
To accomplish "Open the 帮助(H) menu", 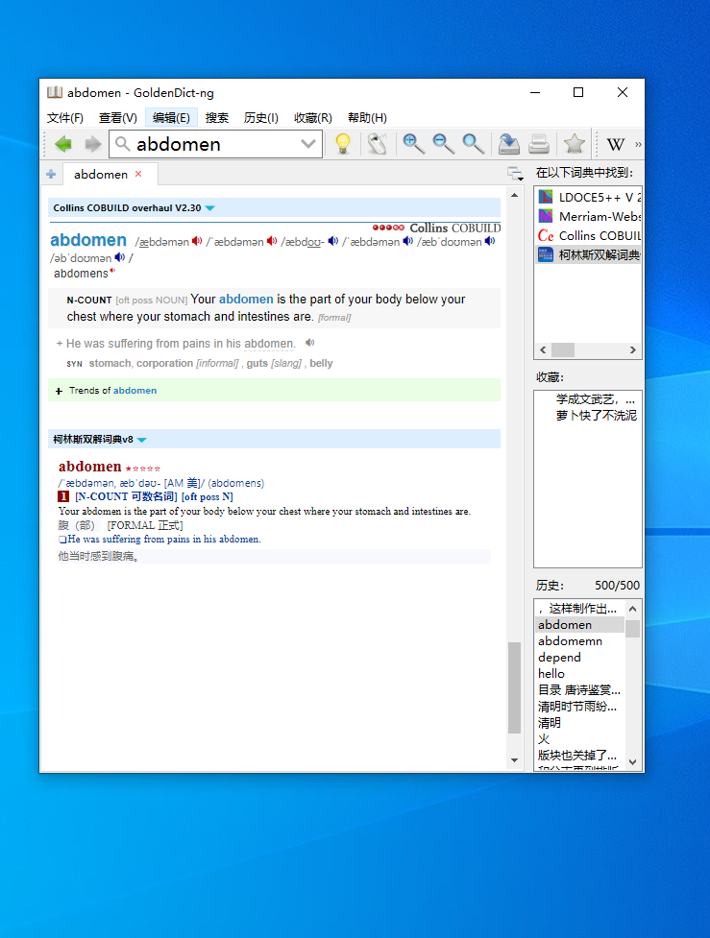I will [368, 118].
